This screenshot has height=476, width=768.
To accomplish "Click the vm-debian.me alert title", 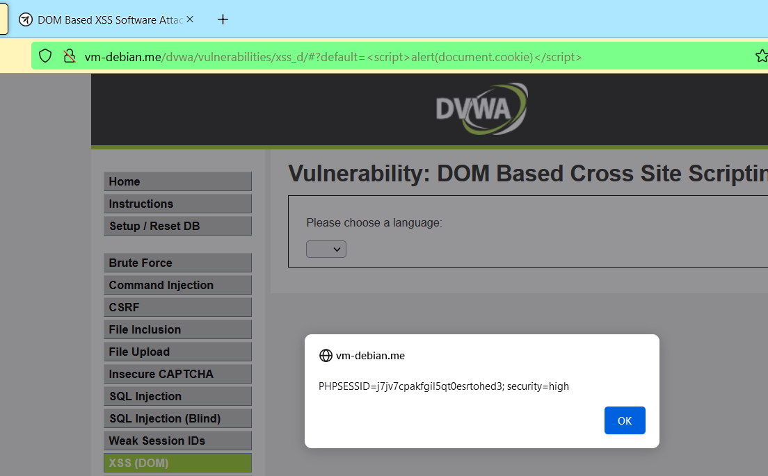I will [370, 356].
